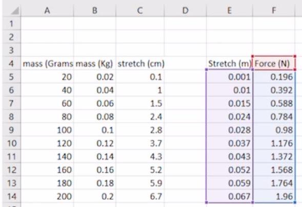Screen dimensions: 302x207
Task: Select column A header
Action: [47, 11]
